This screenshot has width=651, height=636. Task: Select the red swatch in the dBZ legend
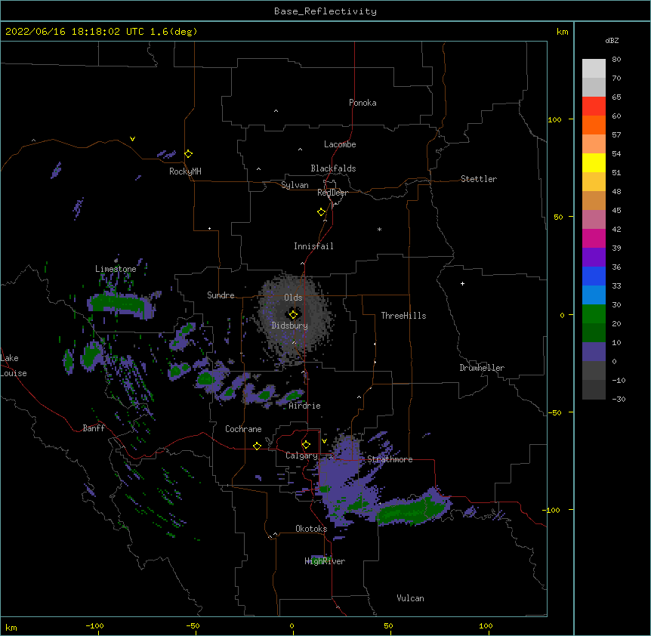point(594,106)
